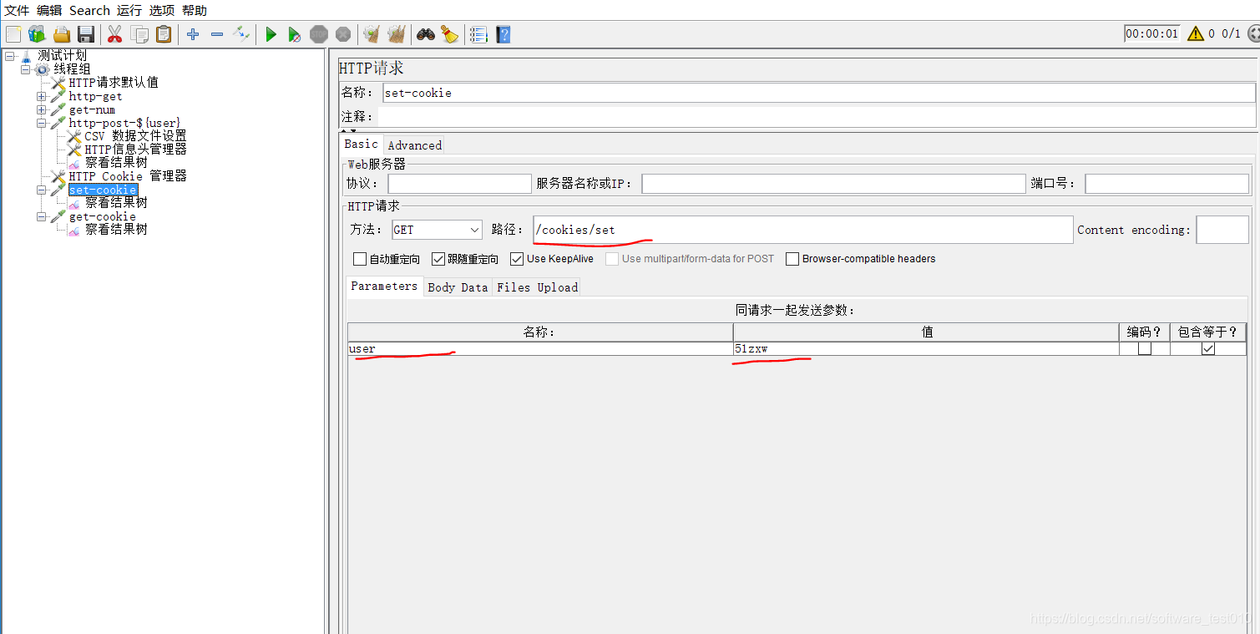Select the Parameters tab
This screenshot has width=1260, height=634.
pos(384,286)
